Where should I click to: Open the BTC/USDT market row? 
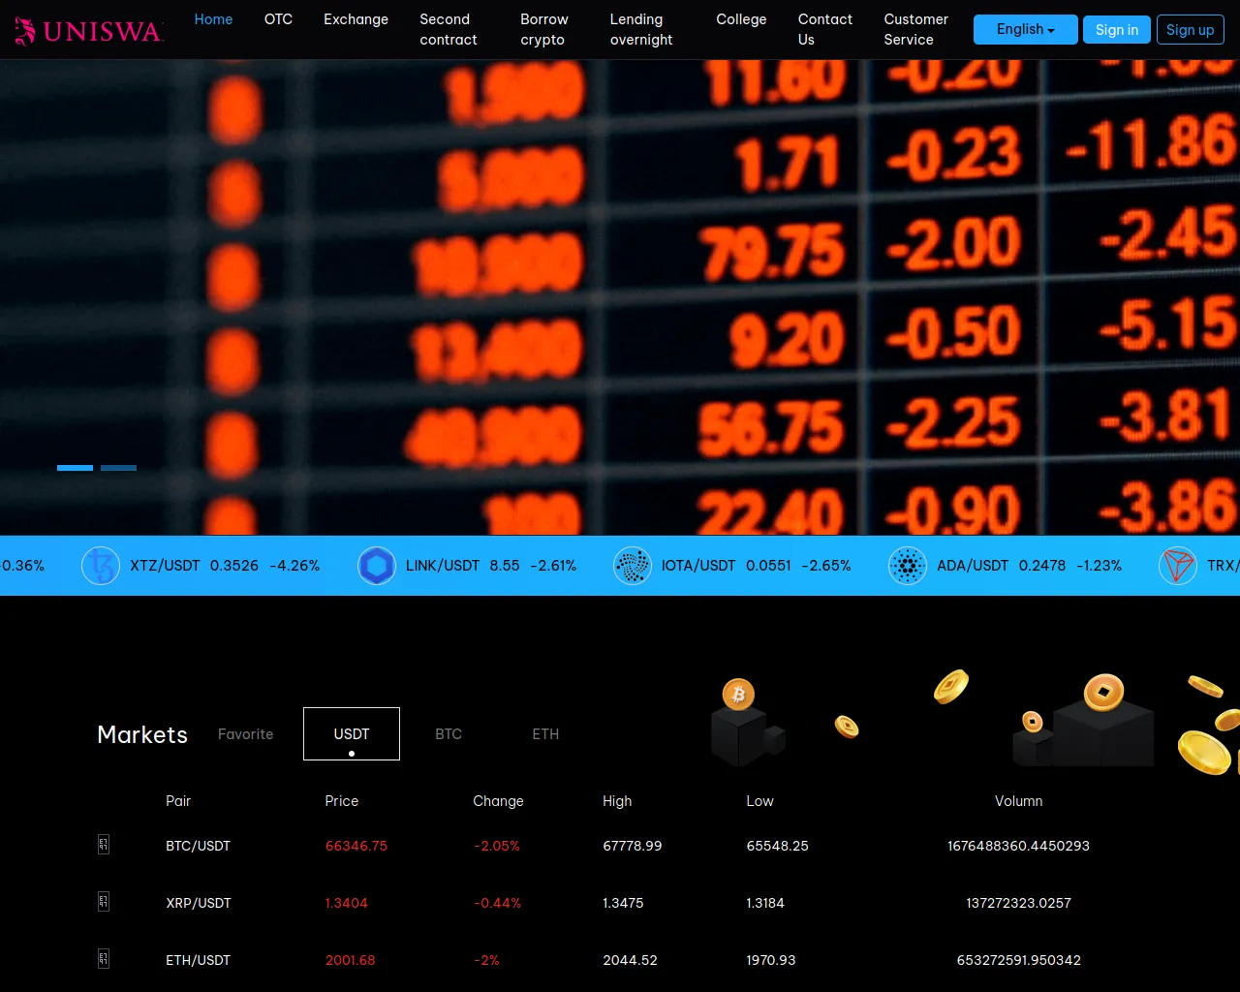coord(620,846)
